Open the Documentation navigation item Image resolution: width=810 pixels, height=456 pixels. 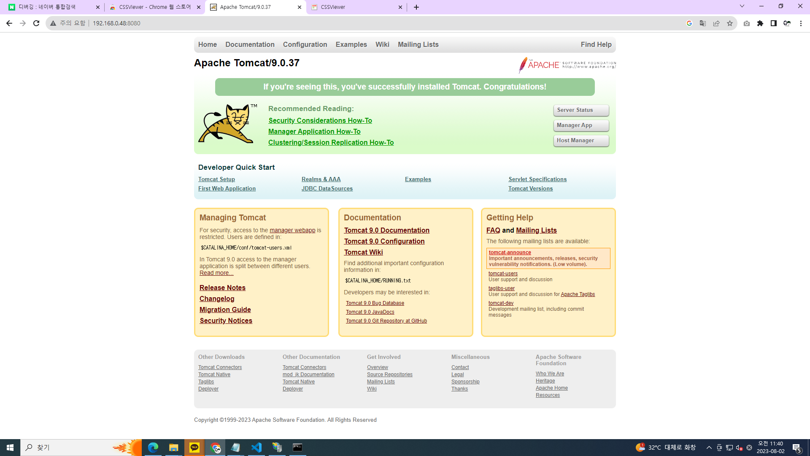pos(250,44)
